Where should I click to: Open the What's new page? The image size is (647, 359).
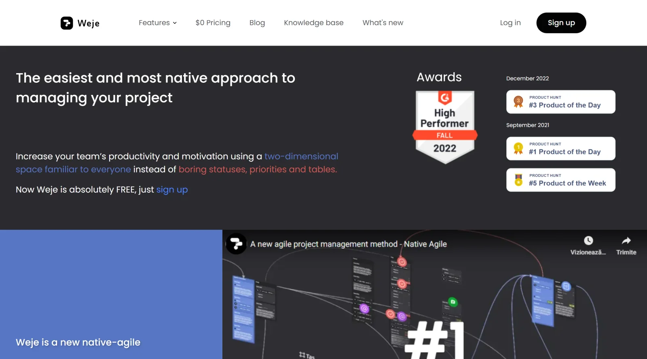click(x=383, y=23)
